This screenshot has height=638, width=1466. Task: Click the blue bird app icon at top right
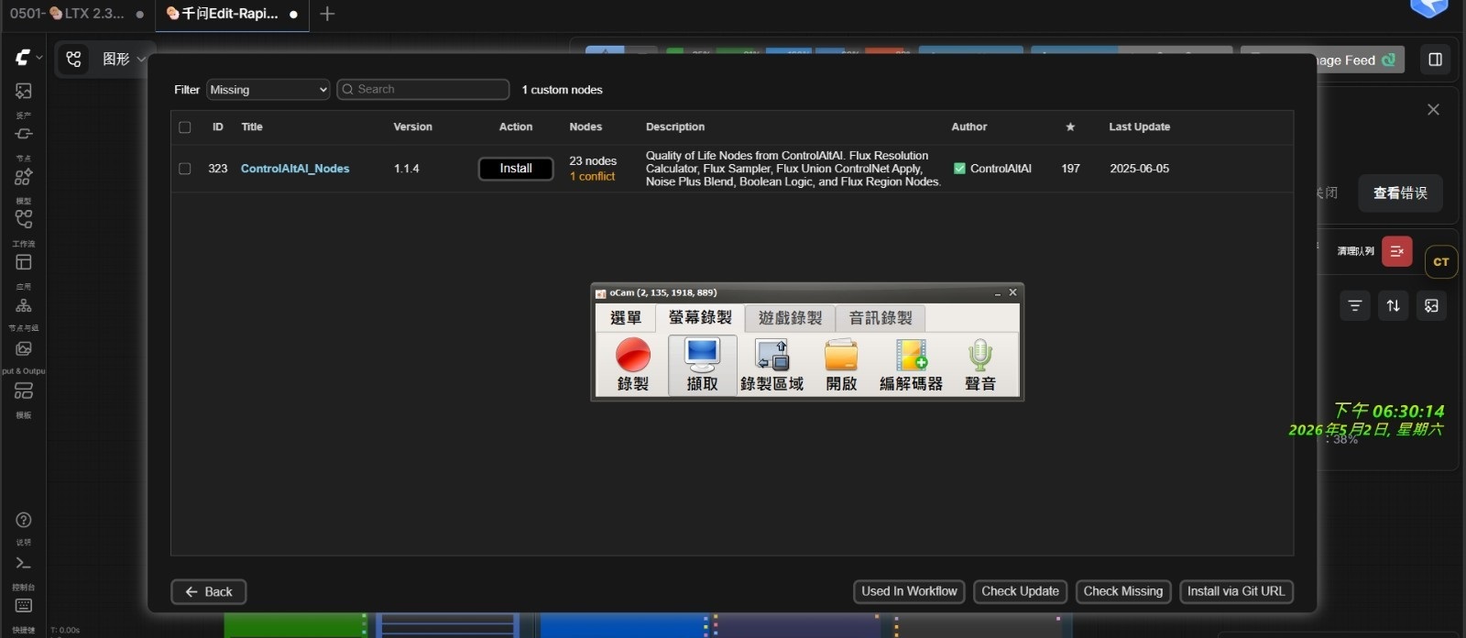coord(1429,8)
